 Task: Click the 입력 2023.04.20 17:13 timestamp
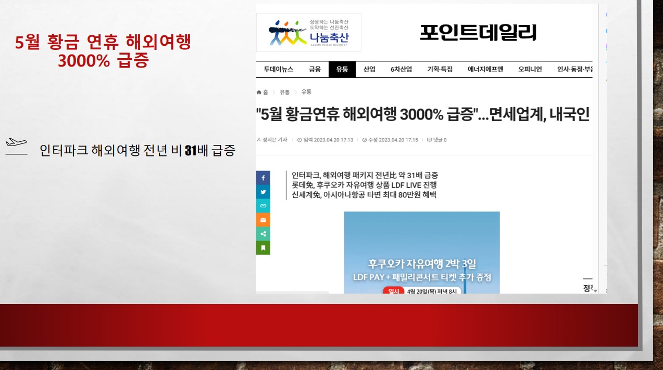325,140
